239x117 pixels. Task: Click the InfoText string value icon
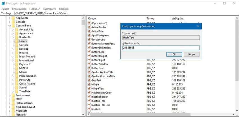click(89, 109)
